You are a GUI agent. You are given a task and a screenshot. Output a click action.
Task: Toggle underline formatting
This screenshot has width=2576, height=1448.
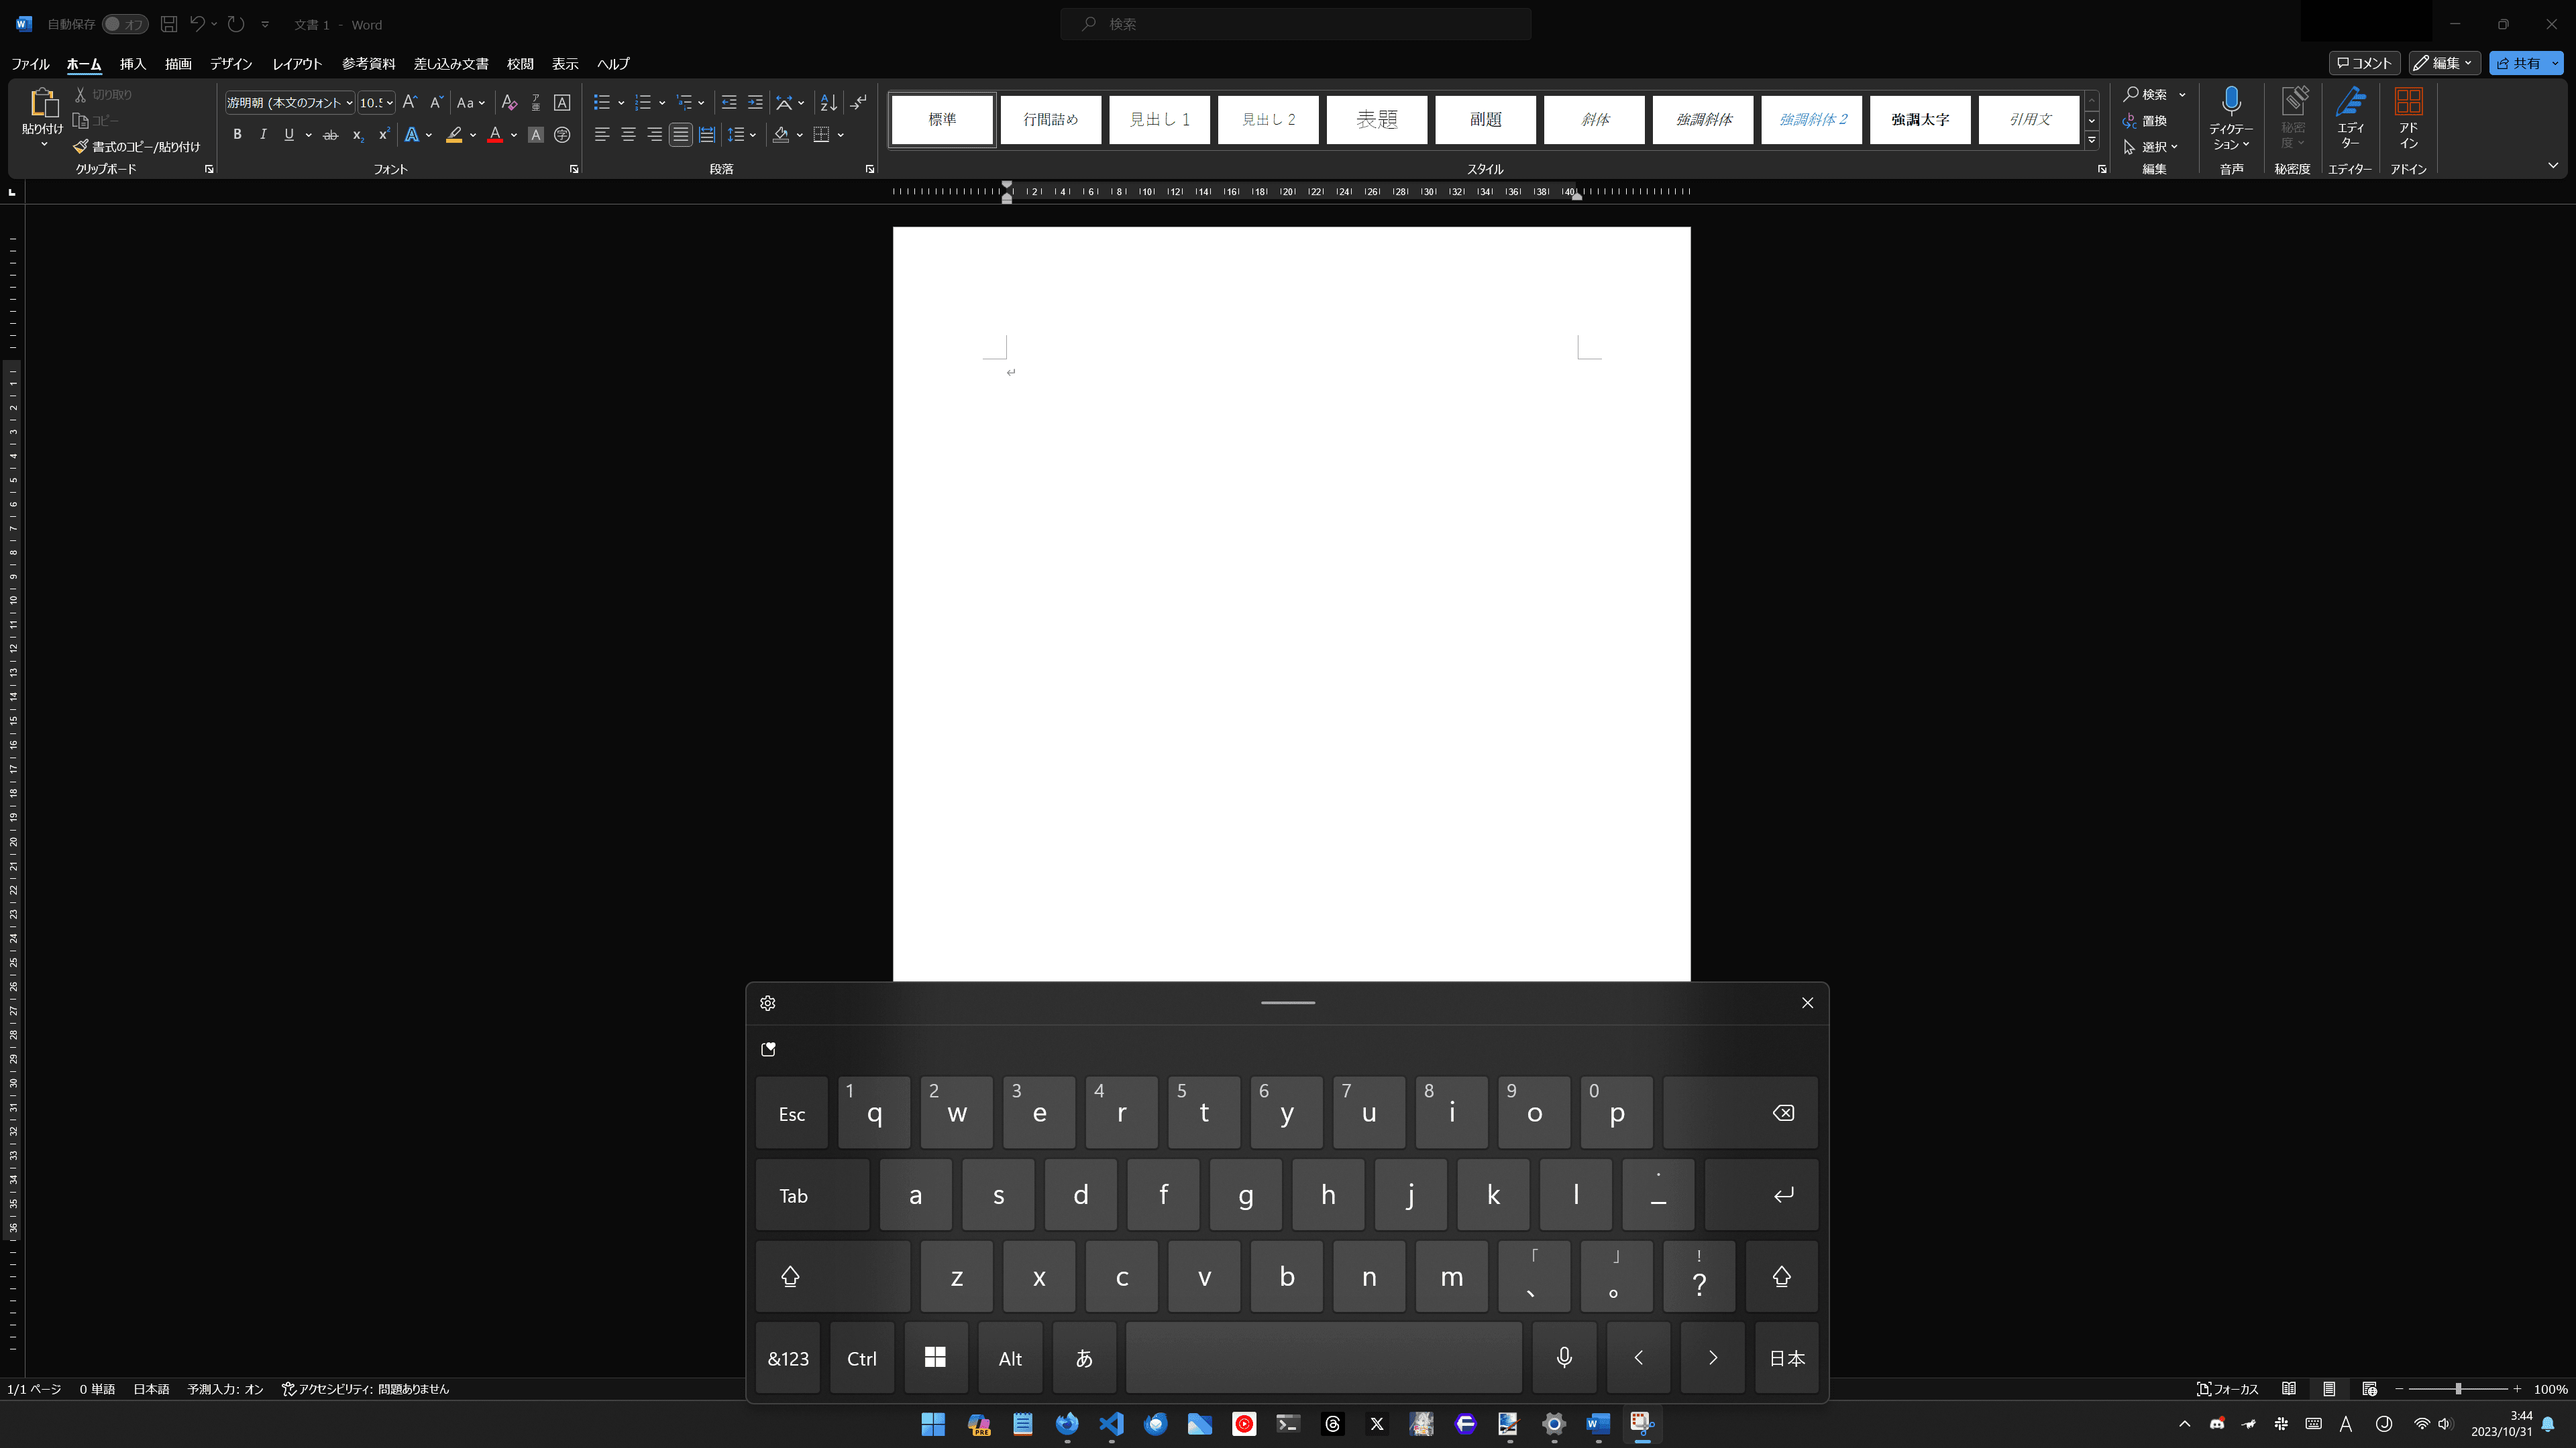click(289, 135)
